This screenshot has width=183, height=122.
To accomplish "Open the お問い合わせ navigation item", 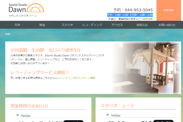I will [167, 25].
